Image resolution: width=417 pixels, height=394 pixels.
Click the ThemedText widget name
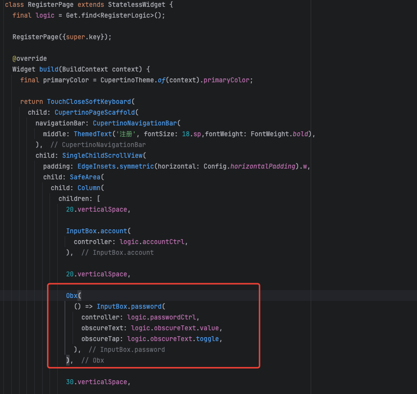[x=93, y=134]
